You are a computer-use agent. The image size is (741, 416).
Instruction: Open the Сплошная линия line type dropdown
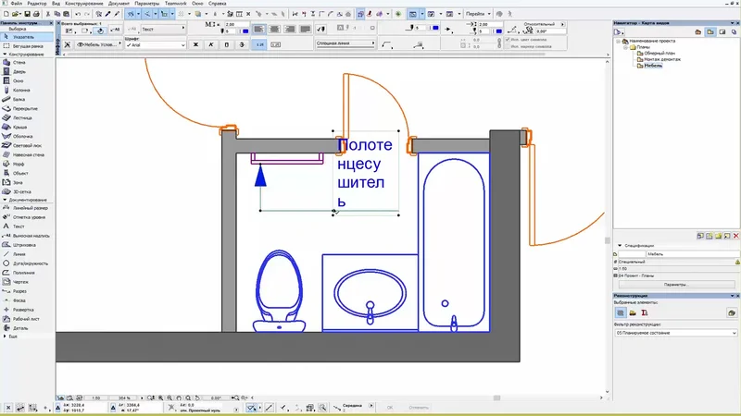(x=345, y=43)
